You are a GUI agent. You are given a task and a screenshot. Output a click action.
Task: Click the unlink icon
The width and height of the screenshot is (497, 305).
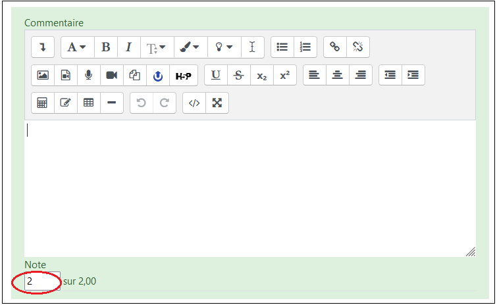pyautogui.click(x=357, y=47)
